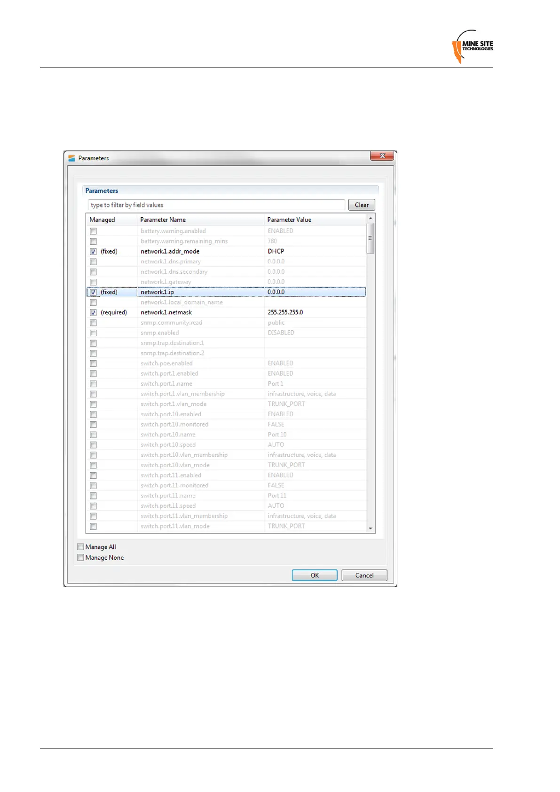This screenshot has height=792, width=560.
Task: Uncheck the network.1.addr_mode managed checkbox
Action: [x=93, y=252]
